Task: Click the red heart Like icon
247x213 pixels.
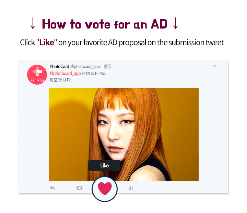Action: coord(105,188)
